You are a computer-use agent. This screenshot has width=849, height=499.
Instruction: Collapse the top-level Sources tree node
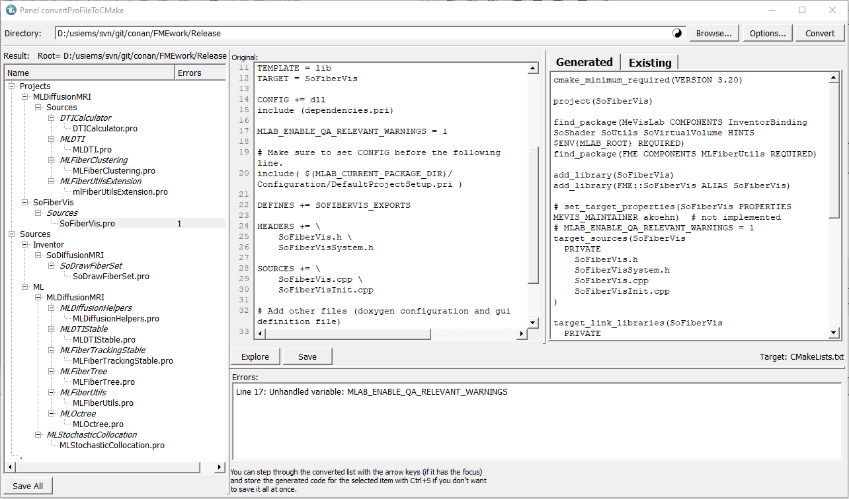[x=12, y=234]
